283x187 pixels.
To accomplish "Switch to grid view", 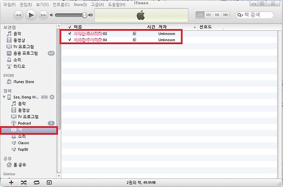I will coord(217,15).
